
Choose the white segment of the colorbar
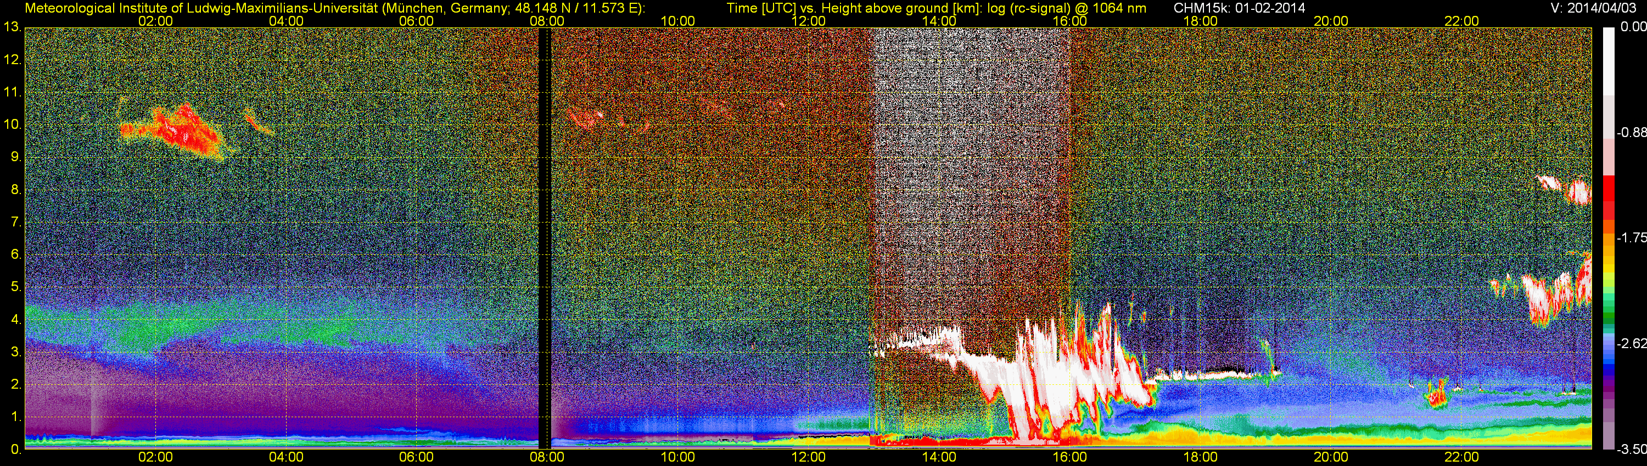coord(1608,61)
